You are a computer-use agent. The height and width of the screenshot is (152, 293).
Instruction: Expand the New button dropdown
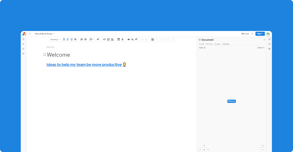point(260,34)
